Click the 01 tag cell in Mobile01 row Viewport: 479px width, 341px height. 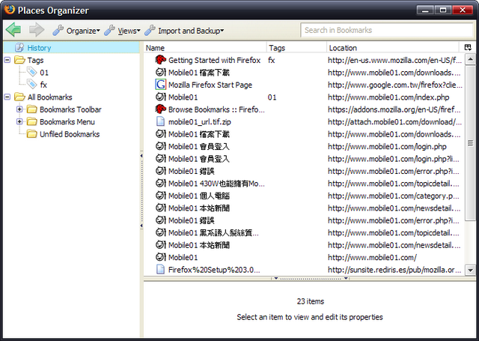pyautogui.click(x=272, y=97)
